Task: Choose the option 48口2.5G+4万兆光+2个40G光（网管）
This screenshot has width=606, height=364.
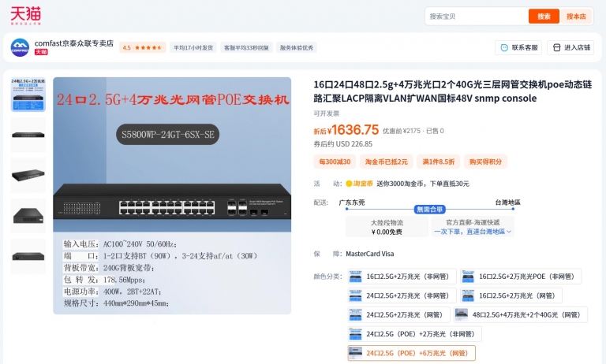Action: 521,315
